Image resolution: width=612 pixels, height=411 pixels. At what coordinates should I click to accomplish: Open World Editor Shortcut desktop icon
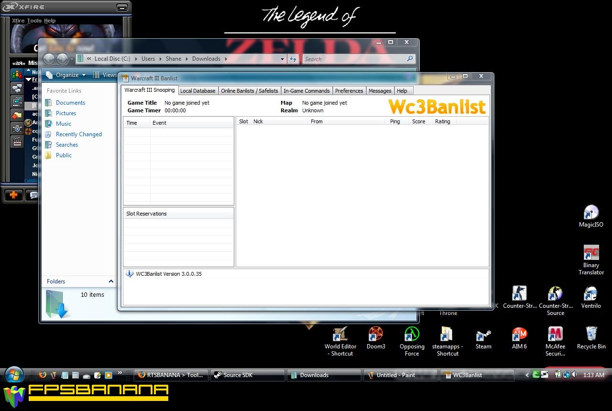pyautogui.click(x=340, y=342)
